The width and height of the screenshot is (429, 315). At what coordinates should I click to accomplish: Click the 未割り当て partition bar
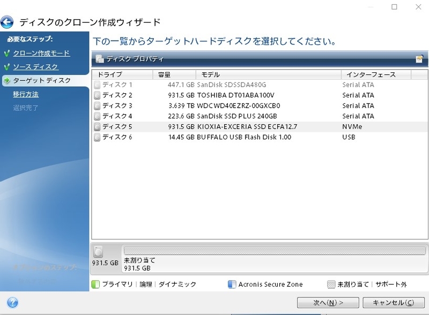click(x=275, y=251)
